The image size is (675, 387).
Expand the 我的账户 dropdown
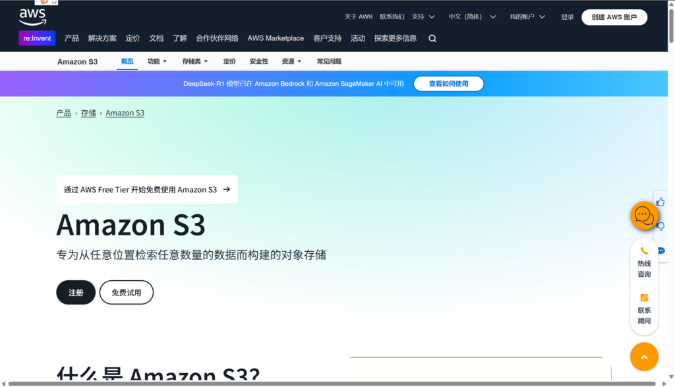(x=527, y=16)
